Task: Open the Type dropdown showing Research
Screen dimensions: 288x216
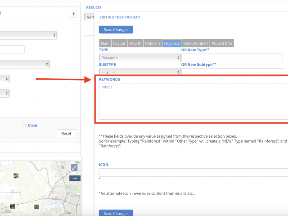Action: [139, 58]
